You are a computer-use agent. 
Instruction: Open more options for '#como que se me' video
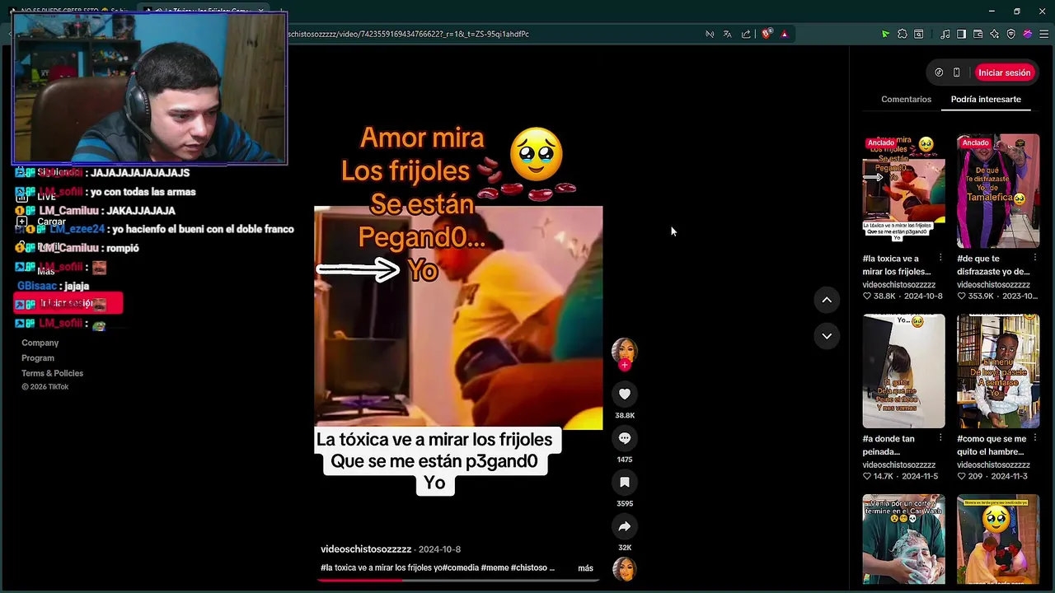click(1034, 439)
